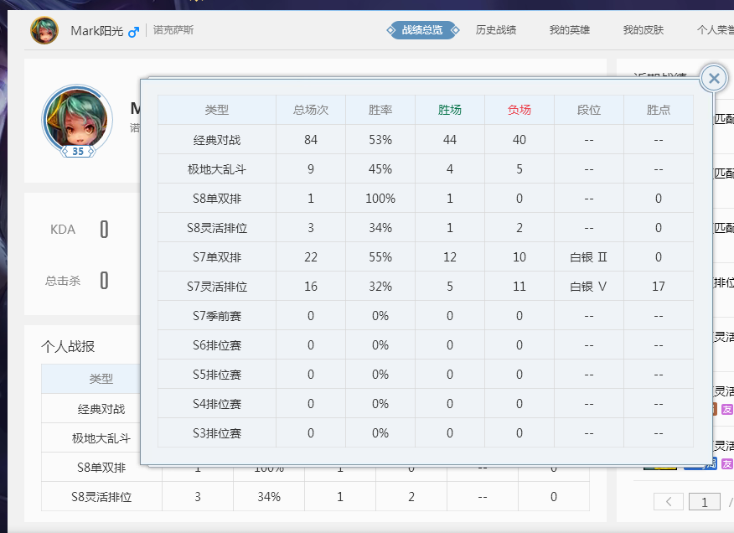
Task: Select the 经典对战 row in popup
Action: (217, 139)
